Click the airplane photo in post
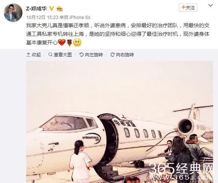The width and height of the screenshot is (218, 183). click(120, 122)
